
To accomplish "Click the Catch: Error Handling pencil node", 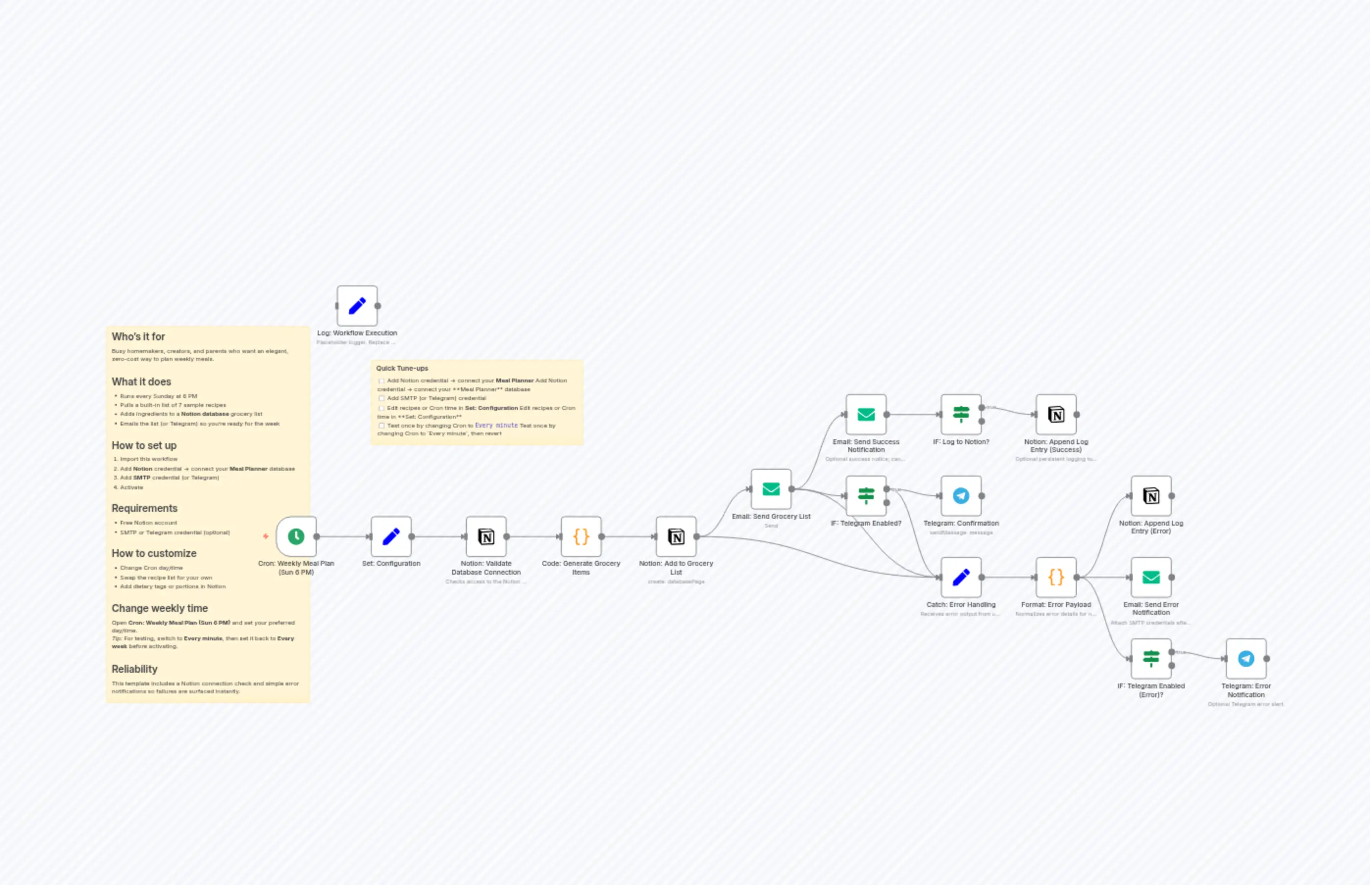I will (961, 578).
